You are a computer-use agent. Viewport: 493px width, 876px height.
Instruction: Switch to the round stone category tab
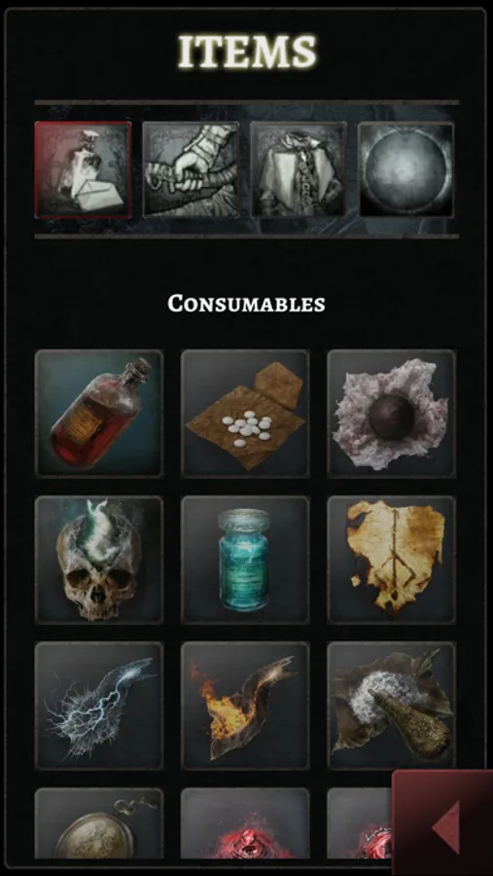pyautogui.click(x=405, y=169)
